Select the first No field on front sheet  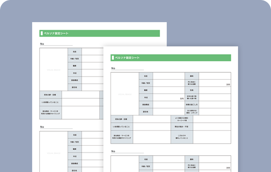click(128, 68)
